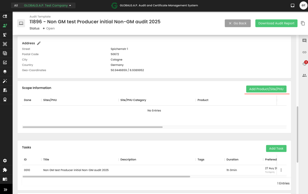Select the All filter in top bar
This screenshot has height=194, width=308.
tap(16, 6)
